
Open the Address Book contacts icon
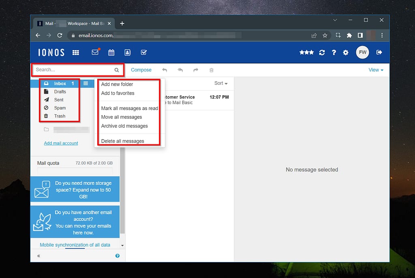pos(128,53)
